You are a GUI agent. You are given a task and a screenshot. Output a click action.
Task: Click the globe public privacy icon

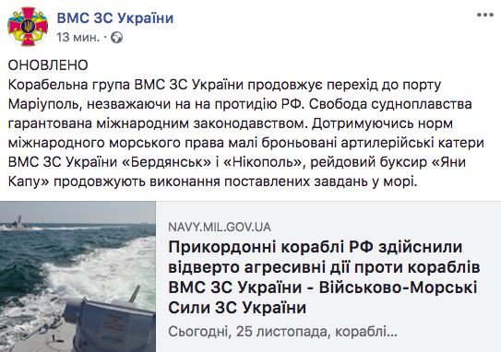[x=116, y=38]
